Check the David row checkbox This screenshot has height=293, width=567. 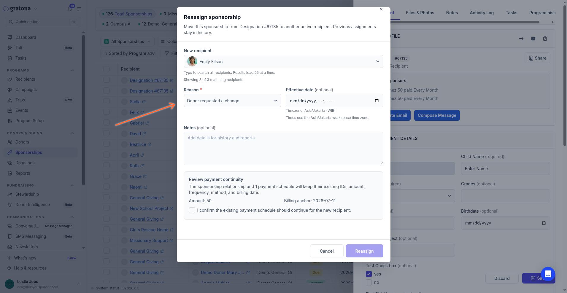click(107, 133)
